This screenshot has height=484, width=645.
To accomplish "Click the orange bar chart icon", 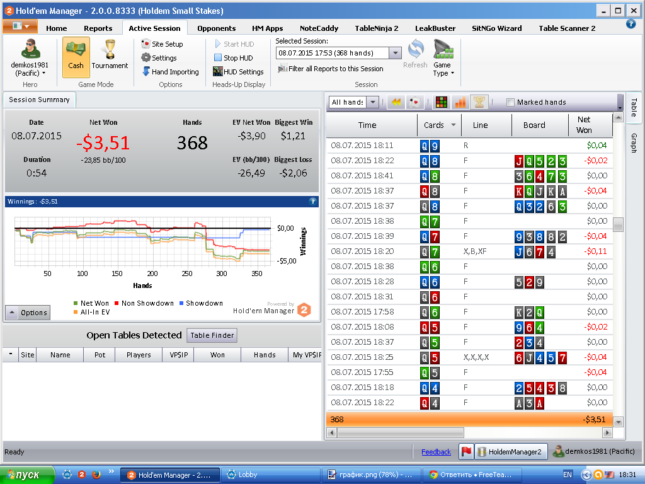I will click(x=460, y=102).
